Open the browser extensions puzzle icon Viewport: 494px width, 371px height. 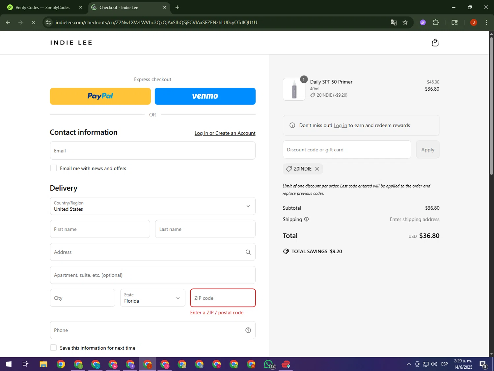pyautogui.click(x=436, y=22)
